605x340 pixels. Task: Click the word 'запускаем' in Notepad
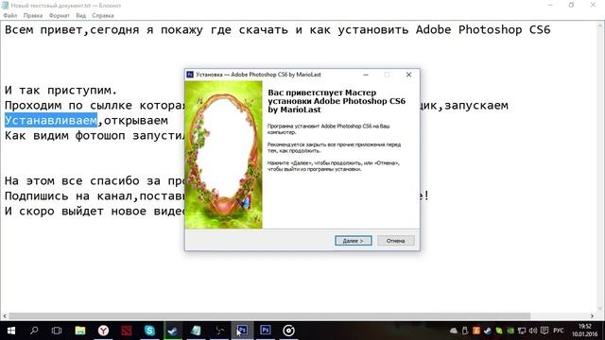[x=476, y=106]
